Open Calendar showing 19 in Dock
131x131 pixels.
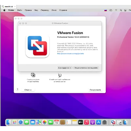tap(57, 122)
